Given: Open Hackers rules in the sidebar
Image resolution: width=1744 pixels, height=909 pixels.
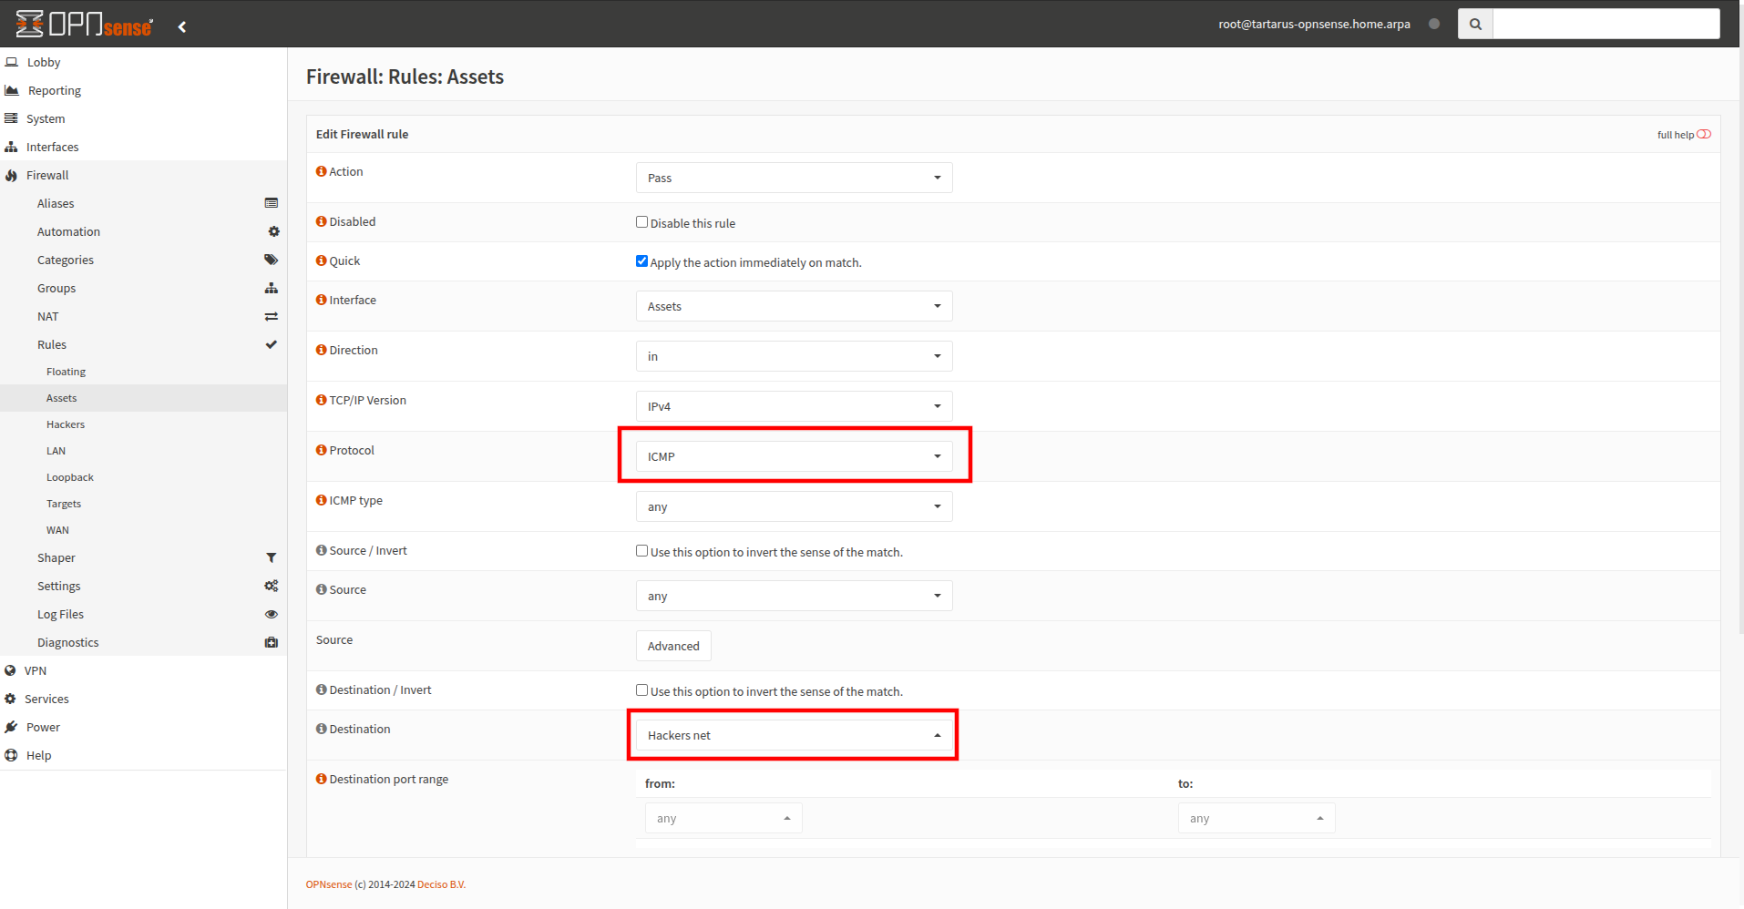Looking at the screenshot, I should click(66, 424).
